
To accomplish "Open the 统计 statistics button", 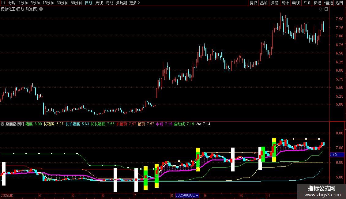I will (285, 3).
